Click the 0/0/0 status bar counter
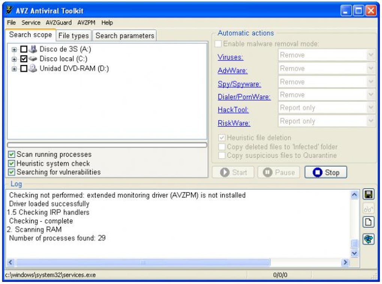Screen dimensions: 382x284 (x=280, y=275)
